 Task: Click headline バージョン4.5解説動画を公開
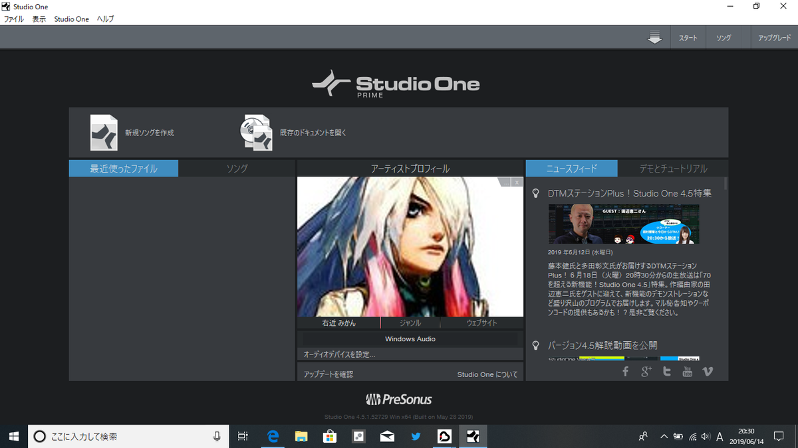pyautogui.click(x=602, y=345)
